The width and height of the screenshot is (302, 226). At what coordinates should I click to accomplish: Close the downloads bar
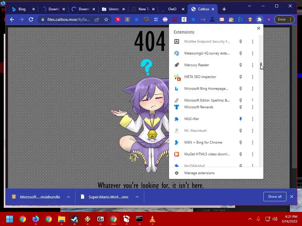click(x=292, y=197)
